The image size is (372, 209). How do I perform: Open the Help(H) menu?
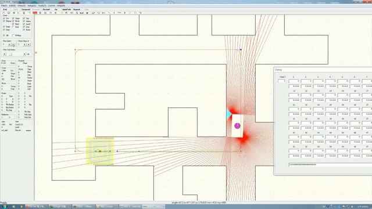point(61,5)
